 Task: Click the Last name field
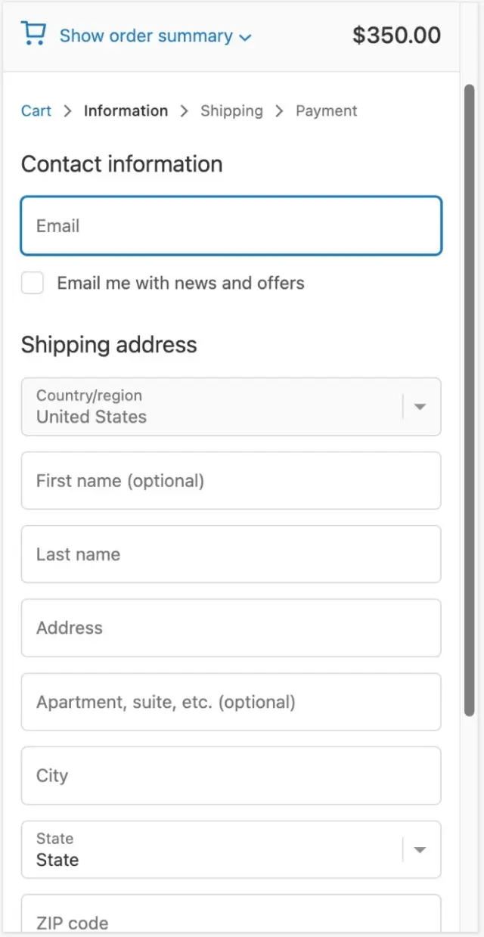[231, 554]
